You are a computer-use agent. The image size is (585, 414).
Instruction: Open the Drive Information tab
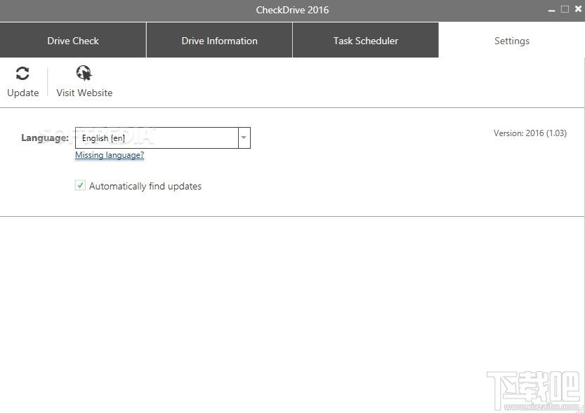pos(219,40)
